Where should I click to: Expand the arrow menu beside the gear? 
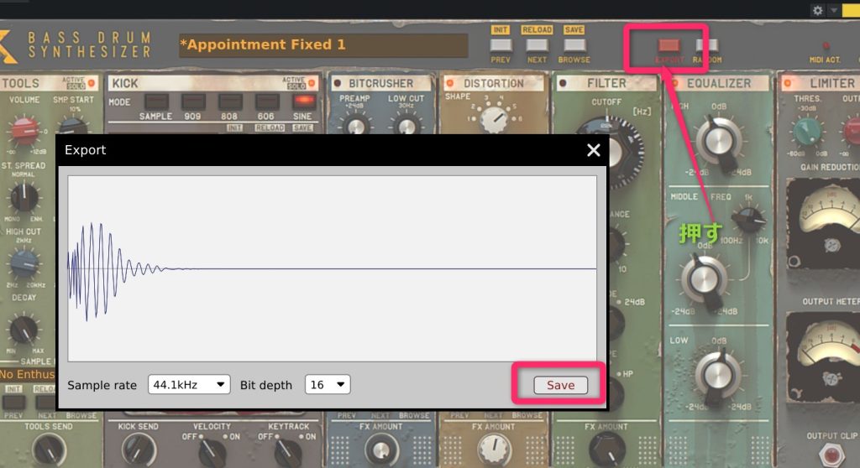tap(833, 10)
